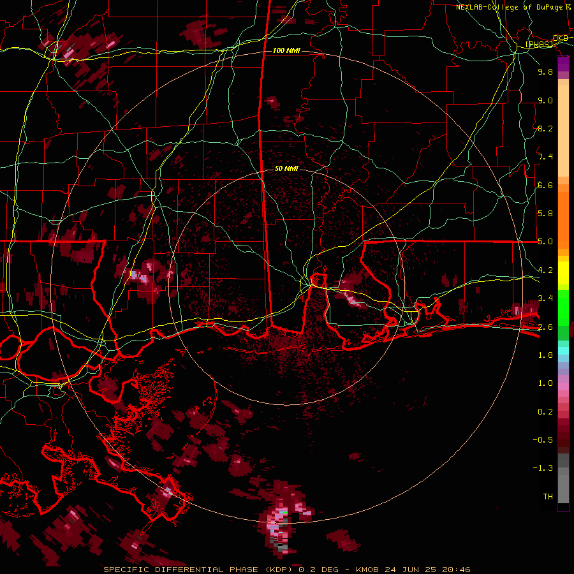Click the 9.8 value on the scale
574x574 pixels.
pos(545,71)
